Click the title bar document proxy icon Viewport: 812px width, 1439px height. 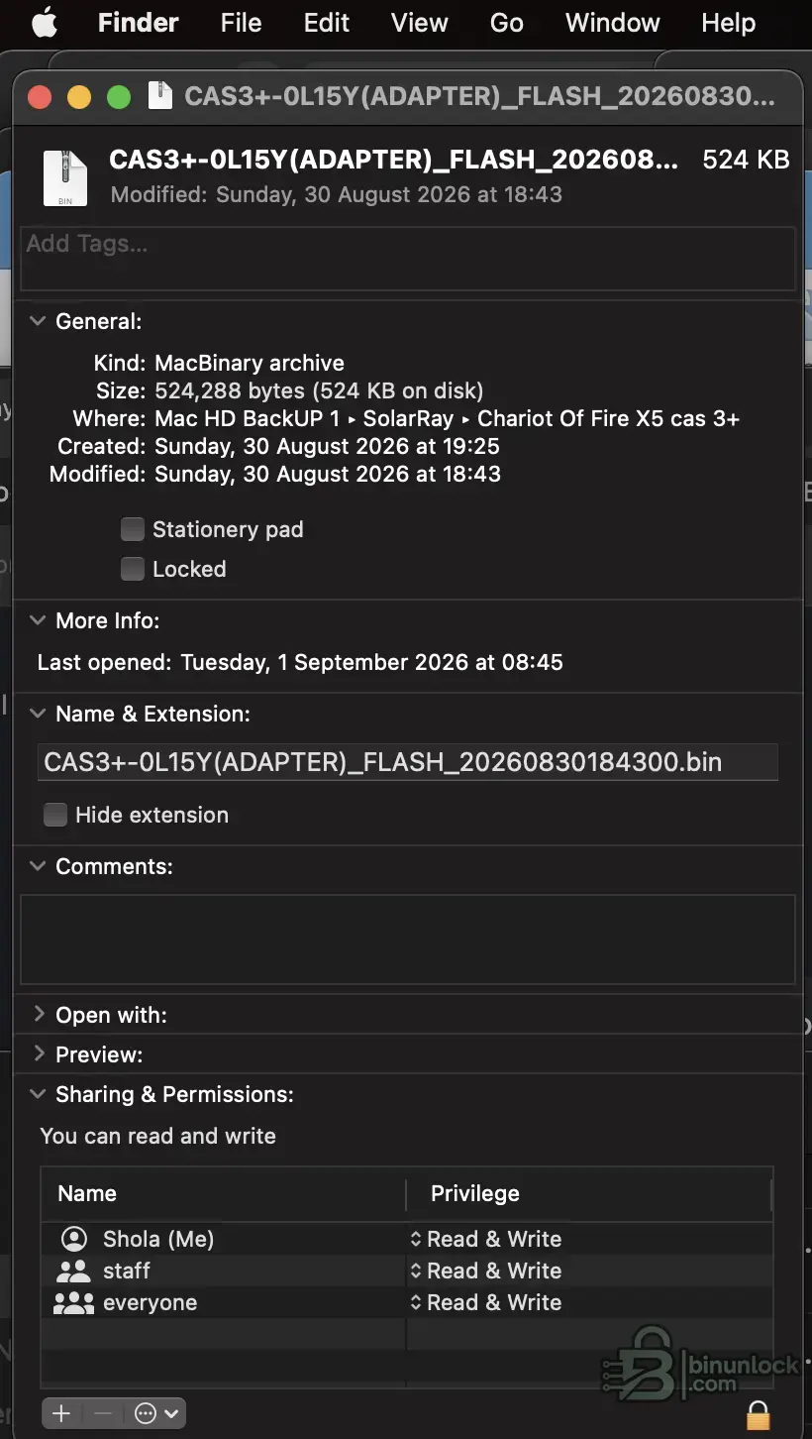click(160, 96)
